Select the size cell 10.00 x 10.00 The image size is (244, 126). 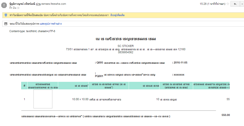point(80,99)
